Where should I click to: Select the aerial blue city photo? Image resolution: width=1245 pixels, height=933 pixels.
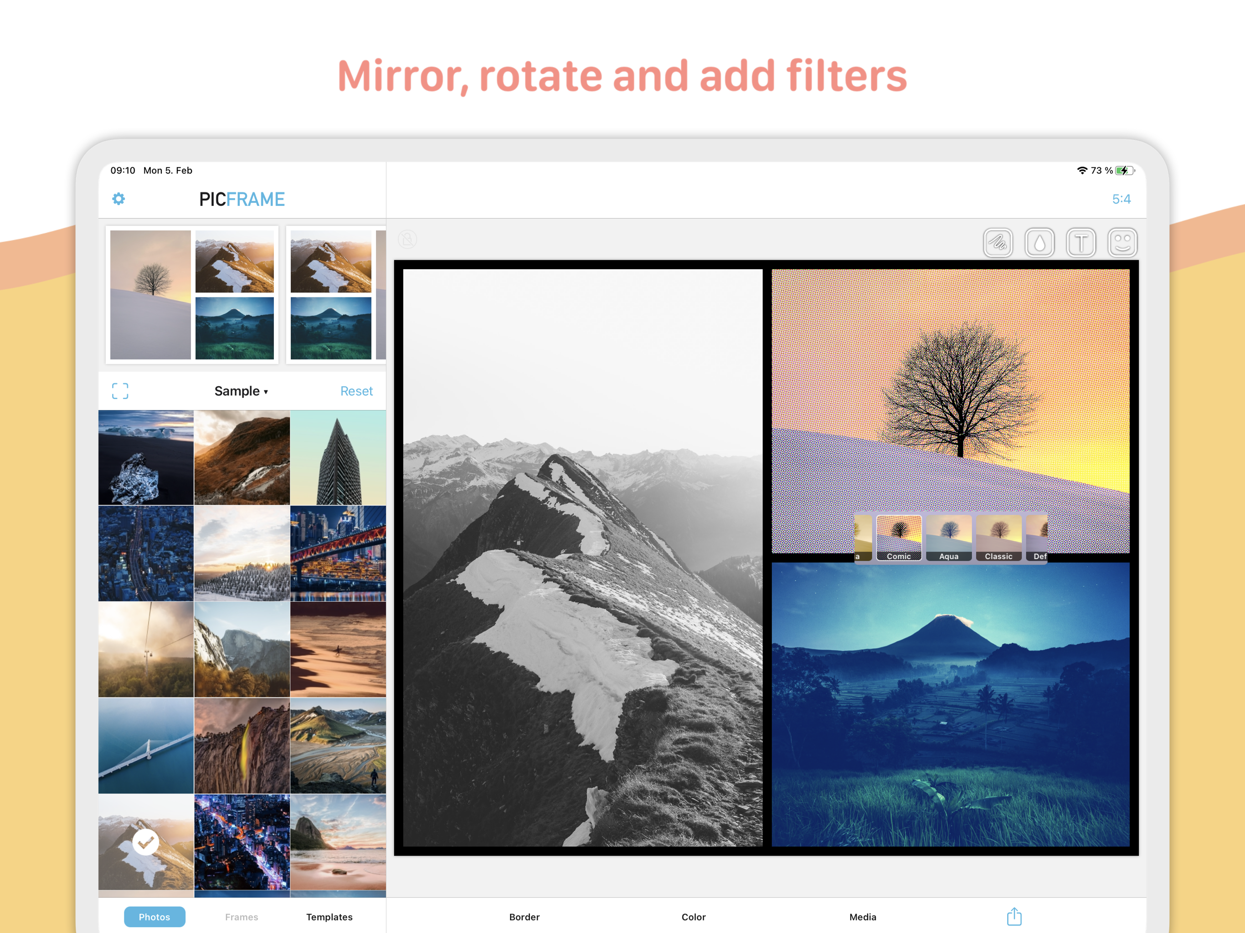(x=146, y=553)
